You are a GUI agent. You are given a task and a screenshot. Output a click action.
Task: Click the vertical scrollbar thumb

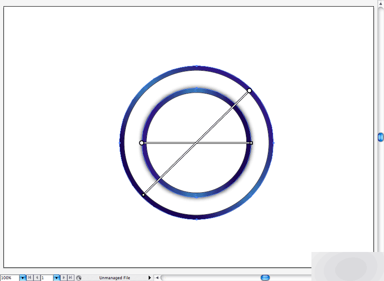(380, 137)
